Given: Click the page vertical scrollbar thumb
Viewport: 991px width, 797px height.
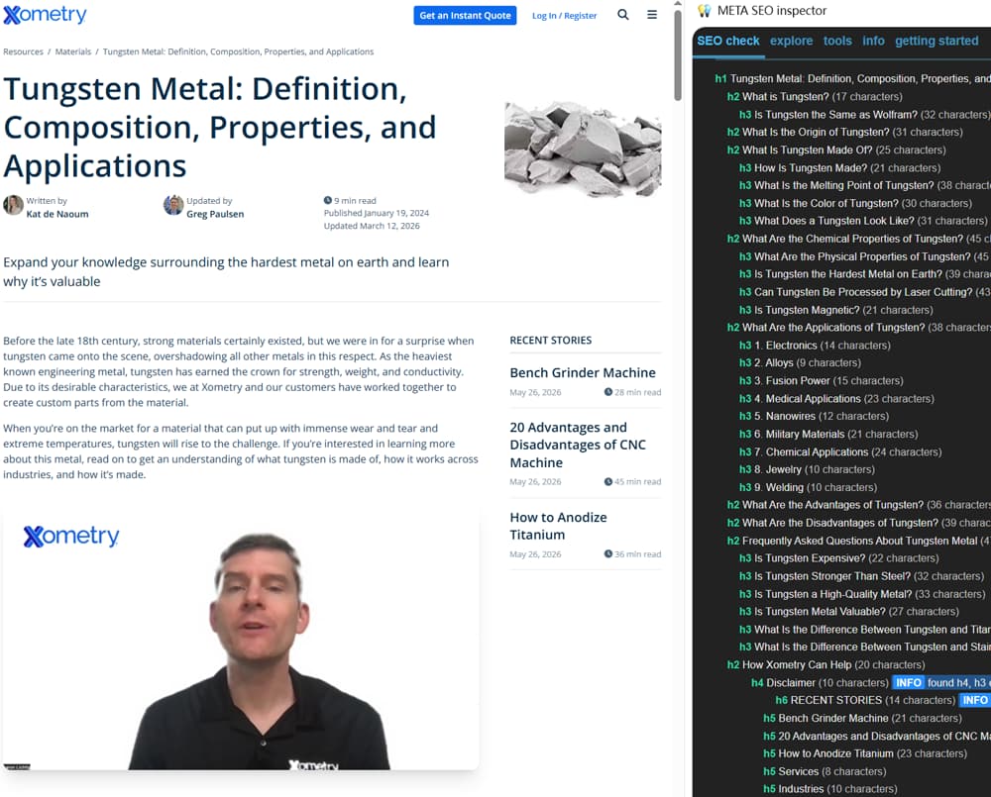Looking at the screenshot, I should click(678, 54).
